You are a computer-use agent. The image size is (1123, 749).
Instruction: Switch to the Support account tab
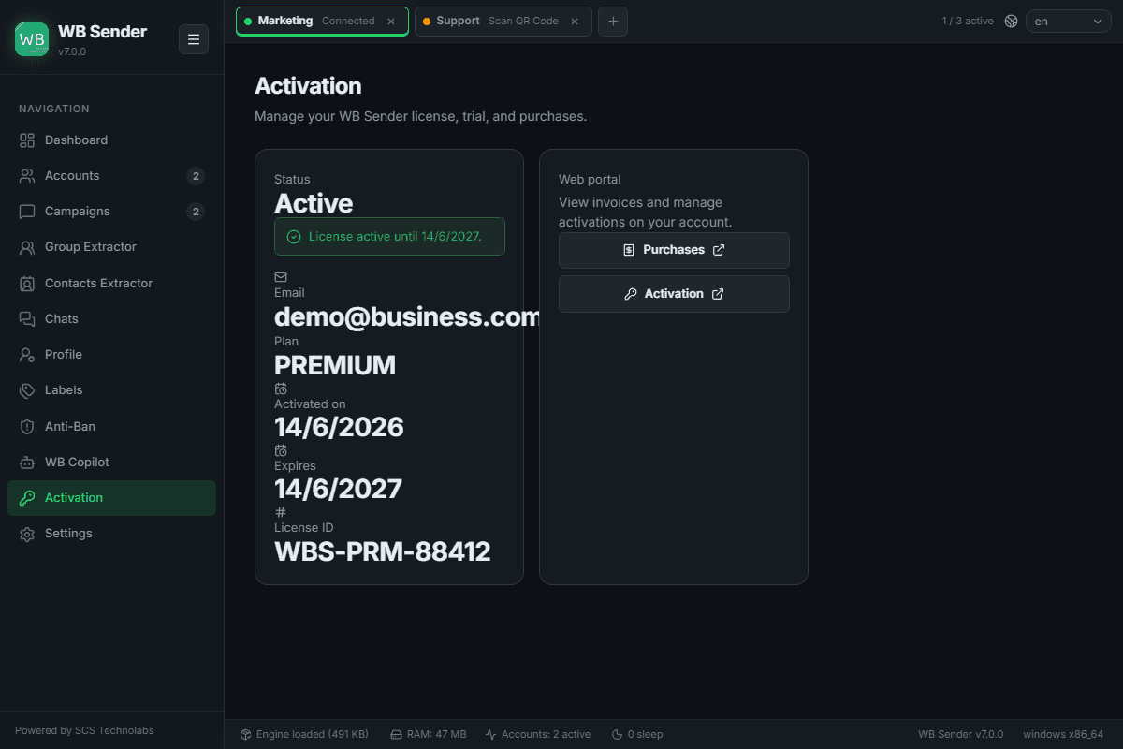[x=503, y=21]
